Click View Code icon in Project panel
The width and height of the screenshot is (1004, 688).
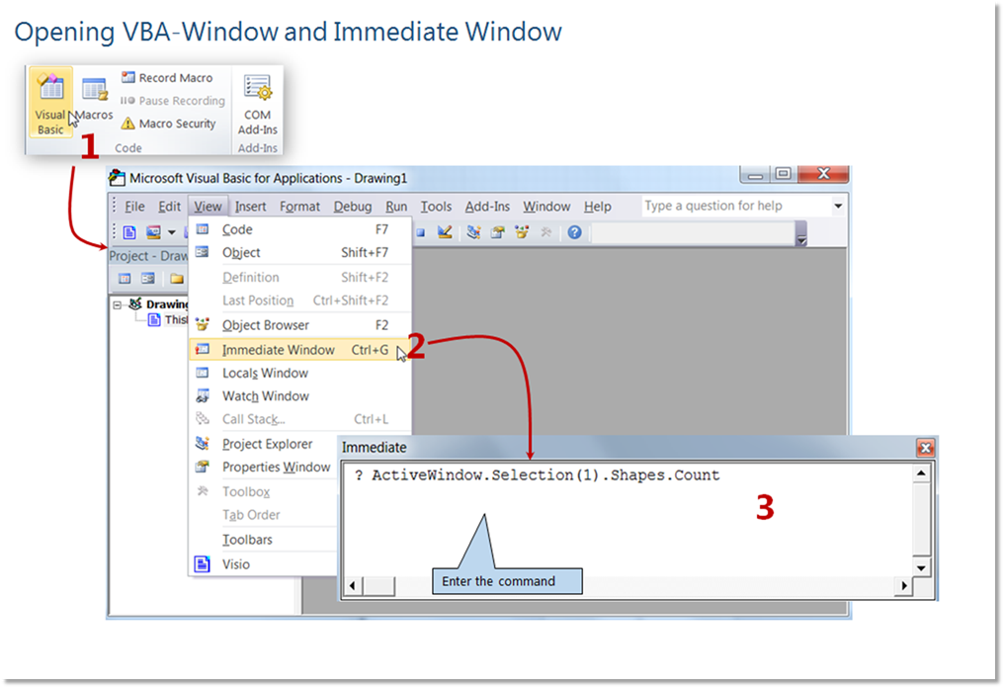tap(125, 278)
